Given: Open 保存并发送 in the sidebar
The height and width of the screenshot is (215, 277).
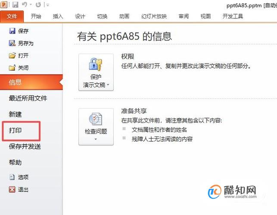Looking at the screenshot, I should pyautogui.click(x=25, y=146).
